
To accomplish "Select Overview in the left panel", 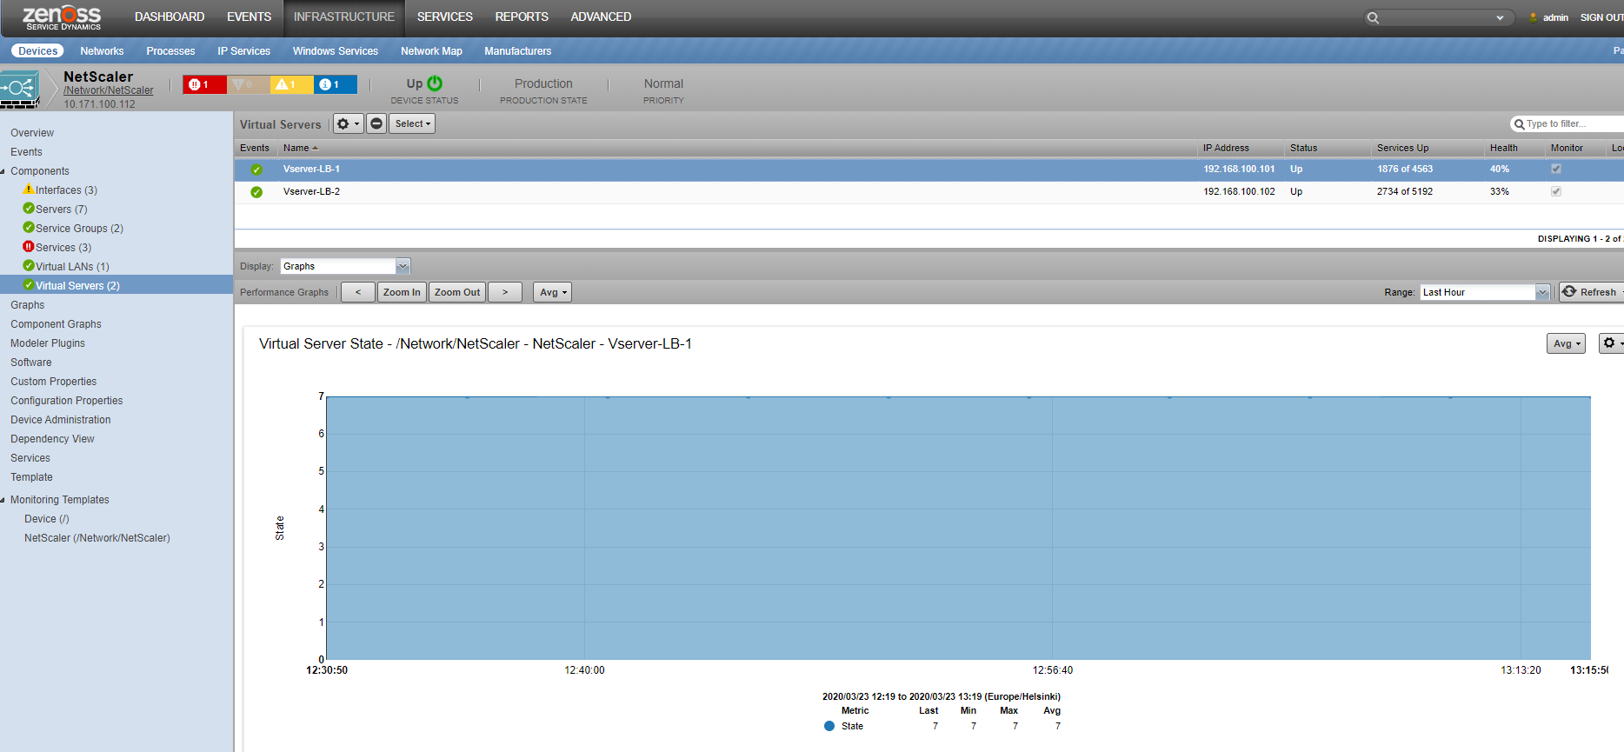I will [x=32, y=133].
